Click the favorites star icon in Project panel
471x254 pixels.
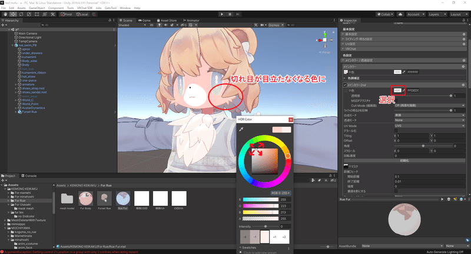pyautogui.click(x=326, y=181)
